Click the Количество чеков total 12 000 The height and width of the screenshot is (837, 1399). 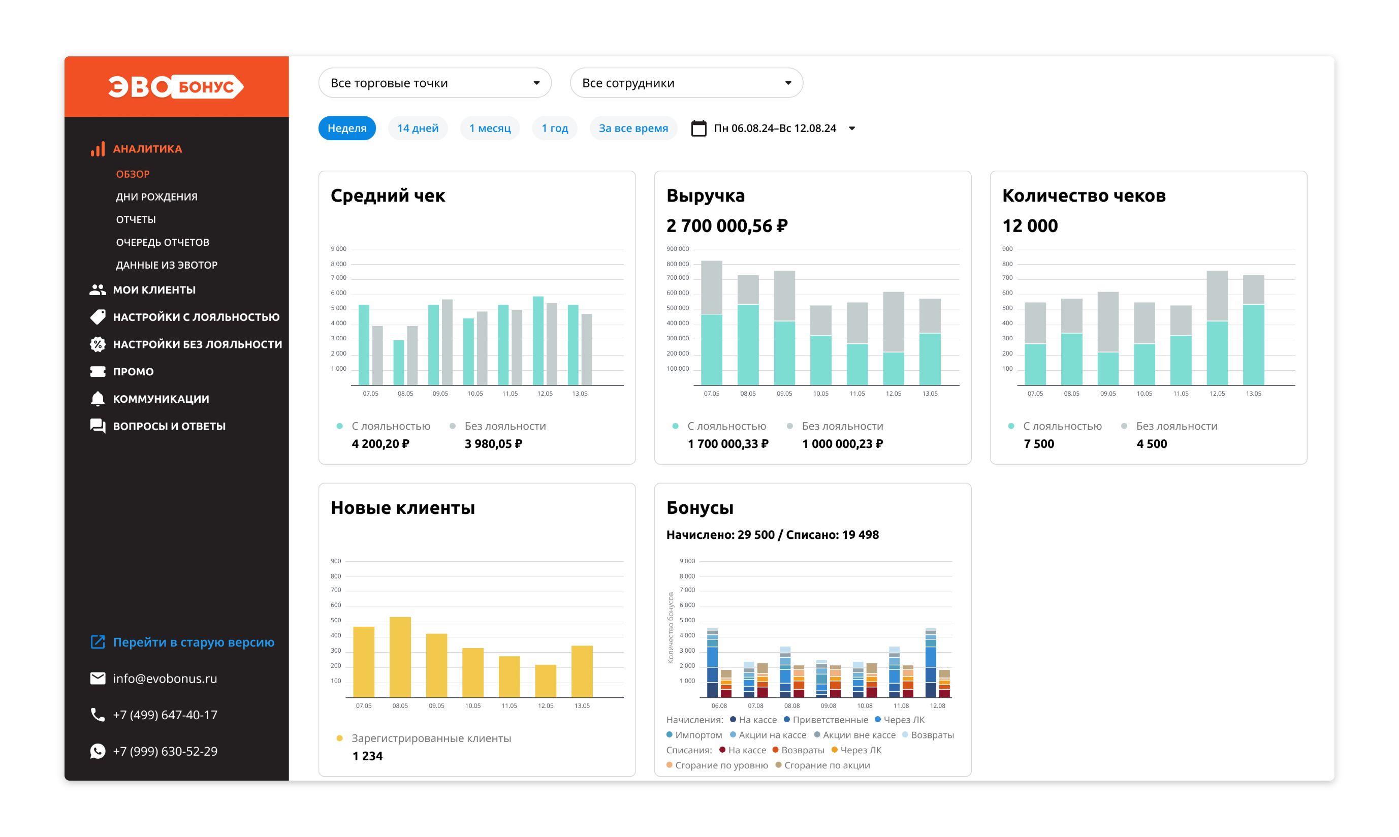coord(1030,226)
